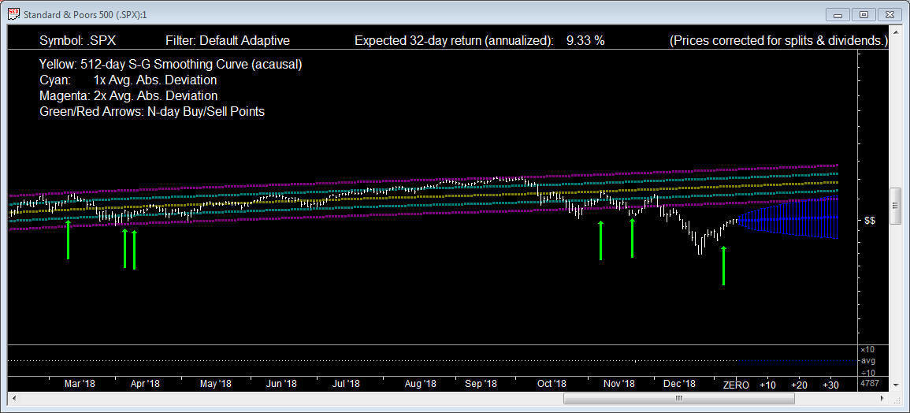Click the '4787' value at bottom right
910x413 pixels.
point(871,384)
